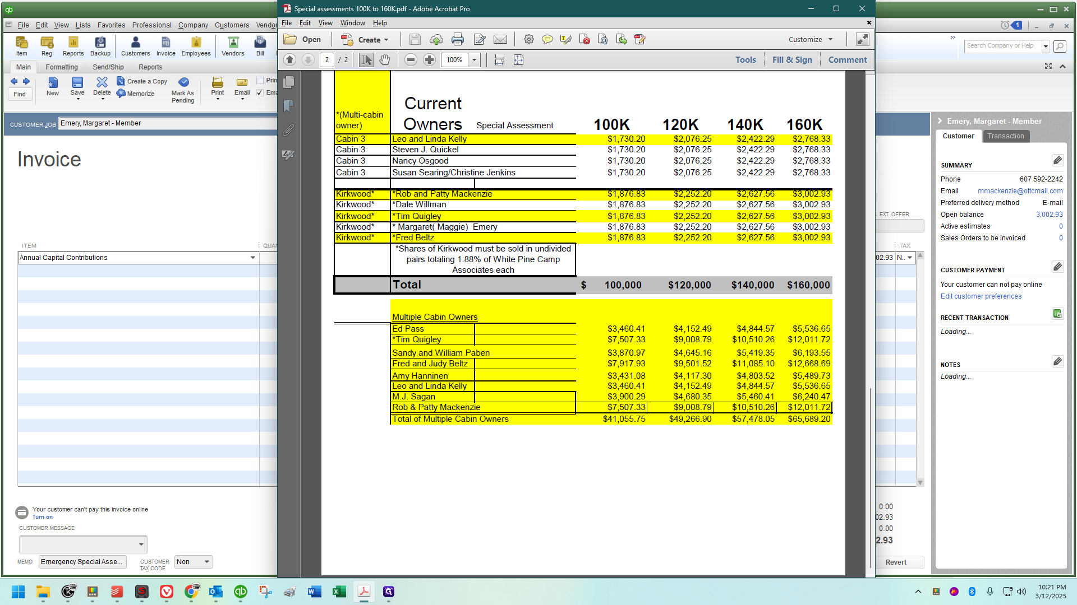The width and height of the screenshot is (1077, 605).
Task: Click the Acrobat edit document icon
Action: point(480,40)
